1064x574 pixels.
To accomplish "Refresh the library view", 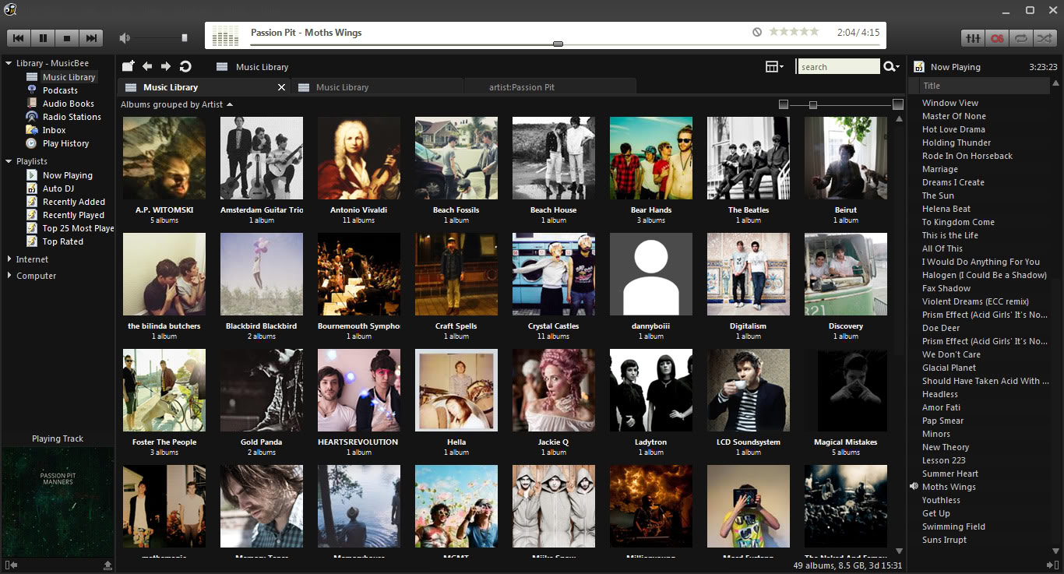I will point(185,66).
